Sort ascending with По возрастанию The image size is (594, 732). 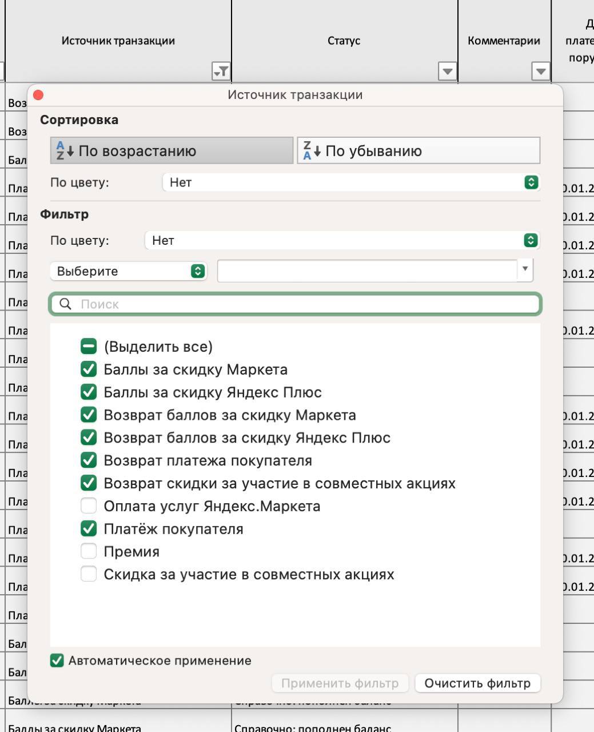[x=172, y=151]
